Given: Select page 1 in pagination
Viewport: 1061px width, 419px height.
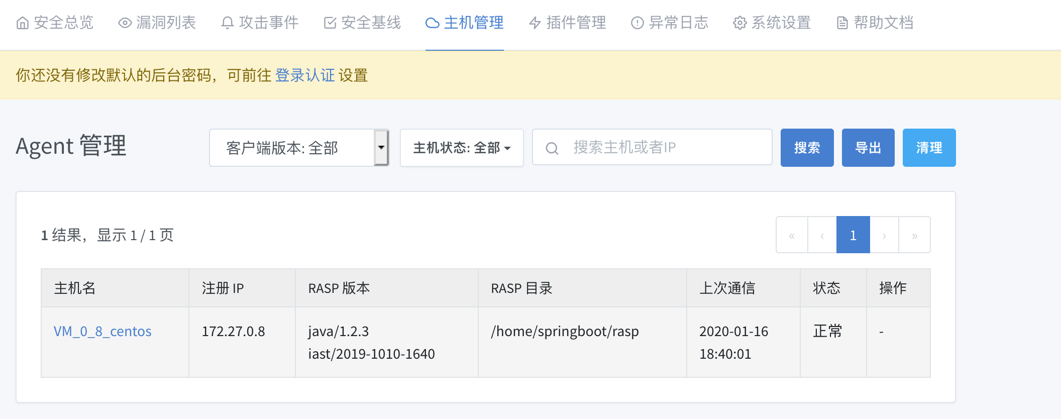Looking at the screenshot, I should (x=853, y=235).
